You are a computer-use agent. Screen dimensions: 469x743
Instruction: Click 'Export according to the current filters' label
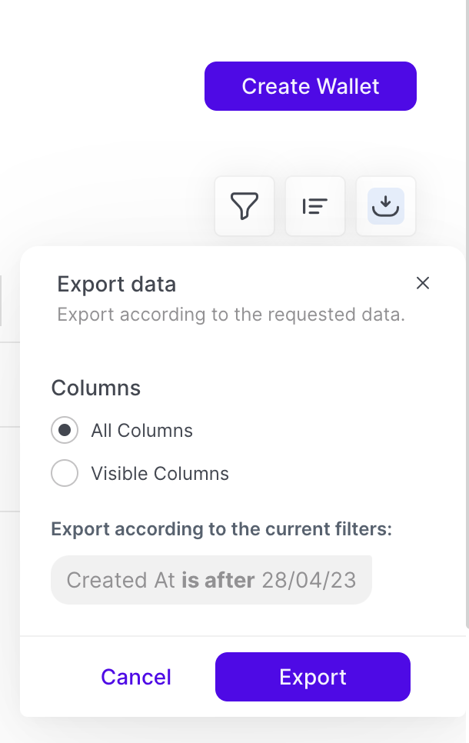[221, 529]
